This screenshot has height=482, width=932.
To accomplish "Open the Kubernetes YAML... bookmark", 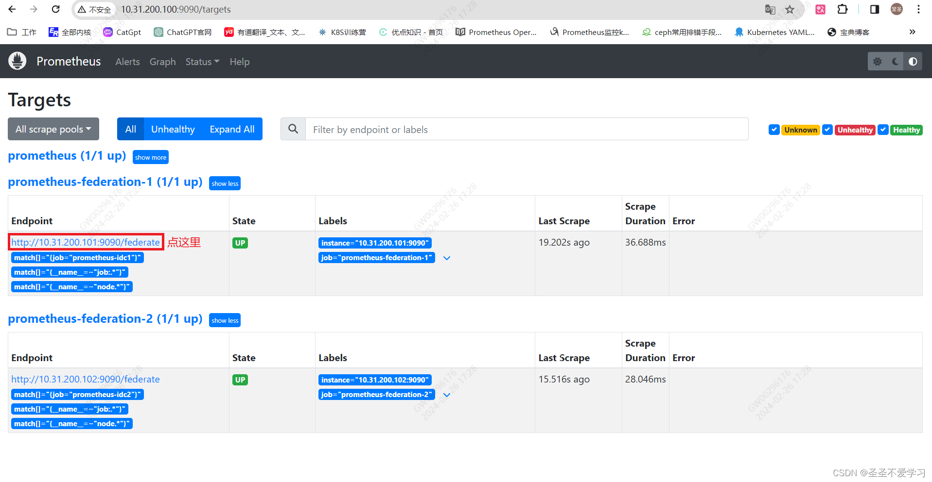I will (774, 32).
